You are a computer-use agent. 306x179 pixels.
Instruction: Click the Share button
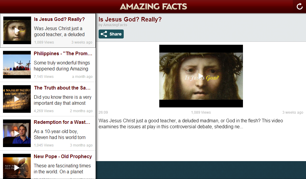111,34
